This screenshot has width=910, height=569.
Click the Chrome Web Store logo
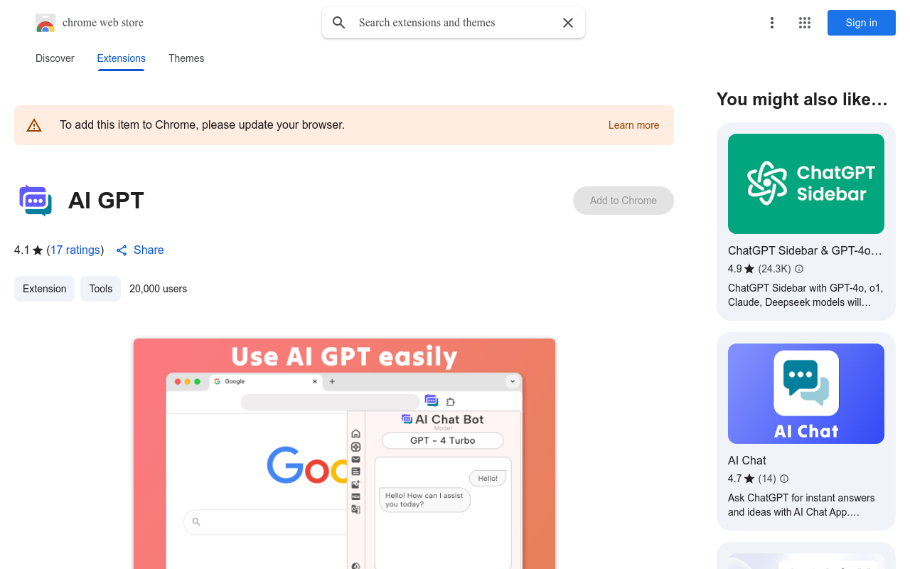point(45,23)
